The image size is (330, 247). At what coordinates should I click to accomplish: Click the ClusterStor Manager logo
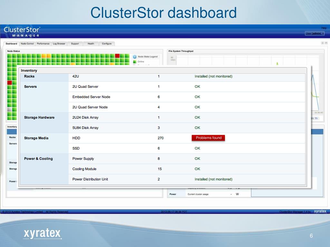pyautogui.click(x=22, y=32)
